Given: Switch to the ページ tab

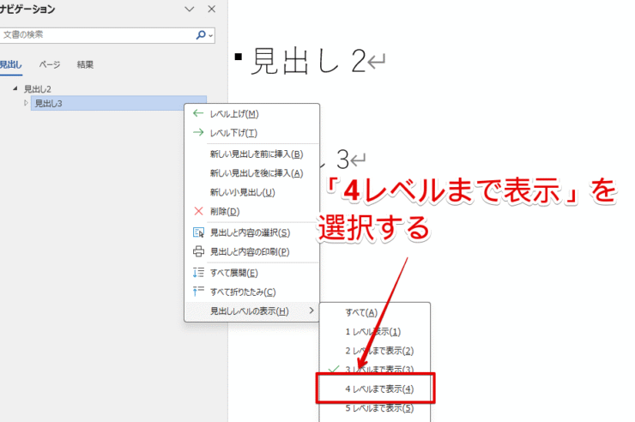Looking at the screenshot, I should (x=50, y=64).
